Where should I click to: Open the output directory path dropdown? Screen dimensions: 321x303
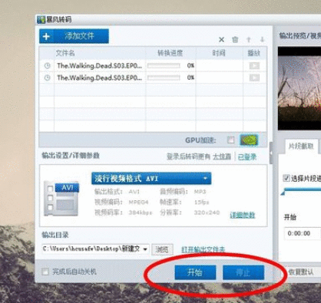pos(145,249)
